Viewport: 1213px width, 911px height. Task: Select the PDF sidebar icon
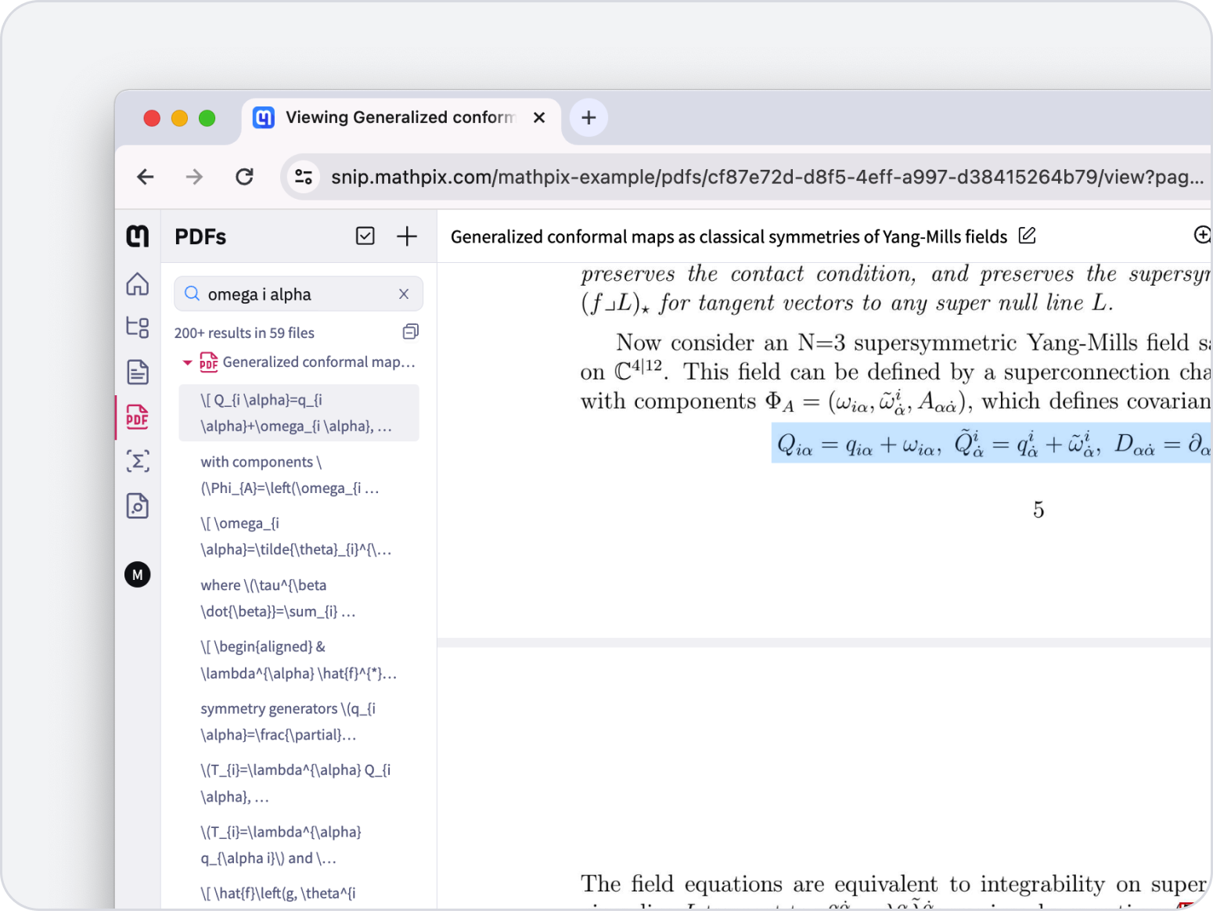coord(138,416)
